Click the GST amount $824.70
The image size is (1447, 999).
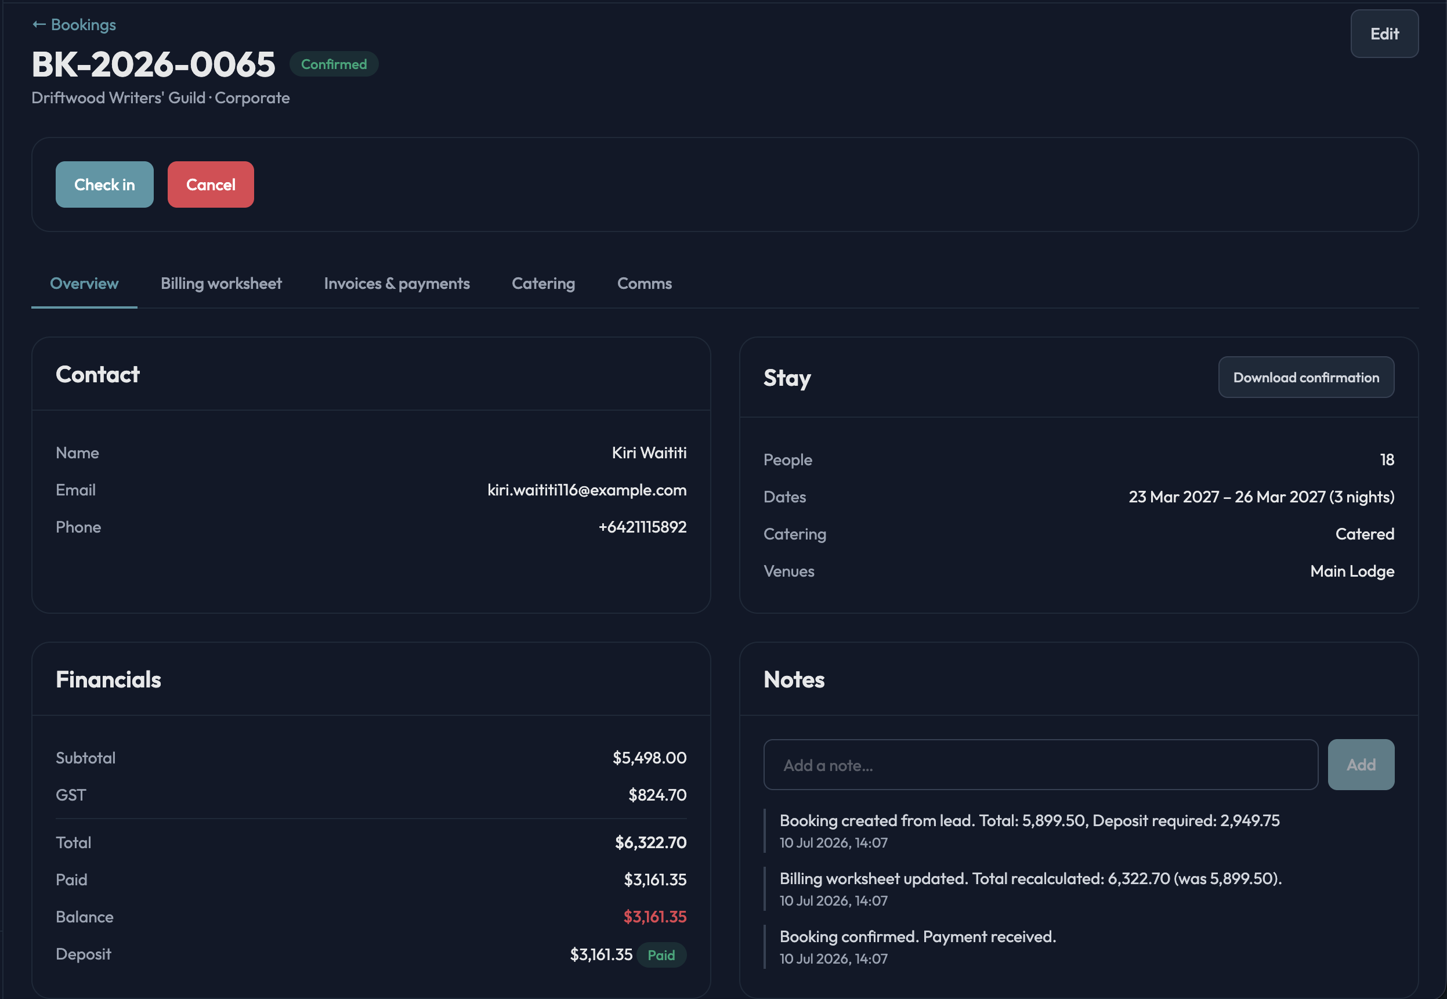(x=657, y=795)
